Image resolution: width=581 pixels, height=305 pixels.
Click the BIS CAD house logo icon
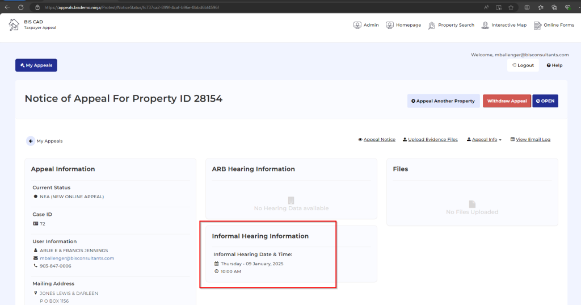[14, 25]
